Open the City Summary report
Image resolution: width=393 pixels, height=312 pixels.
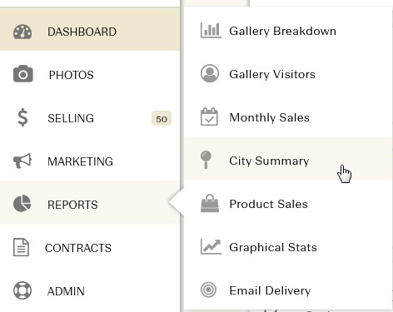point(288,158)
